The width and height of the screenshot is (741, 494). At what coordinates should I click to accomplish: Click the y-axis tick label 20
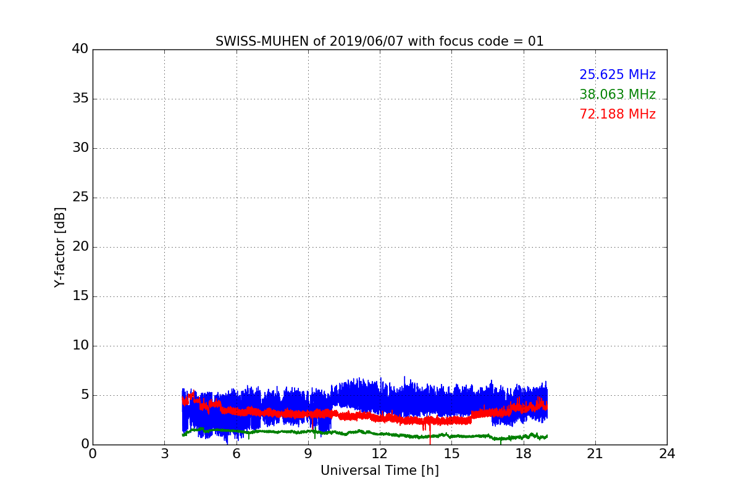click(x=80, y=247)
